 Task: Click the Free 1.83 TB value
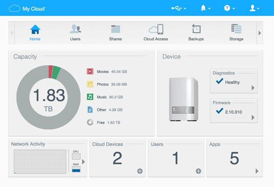coord(114,122)
